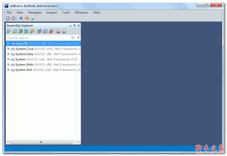
Task: Click the scrollbar's right arrow in Assembly Explorer
Action: click(78, 142)
